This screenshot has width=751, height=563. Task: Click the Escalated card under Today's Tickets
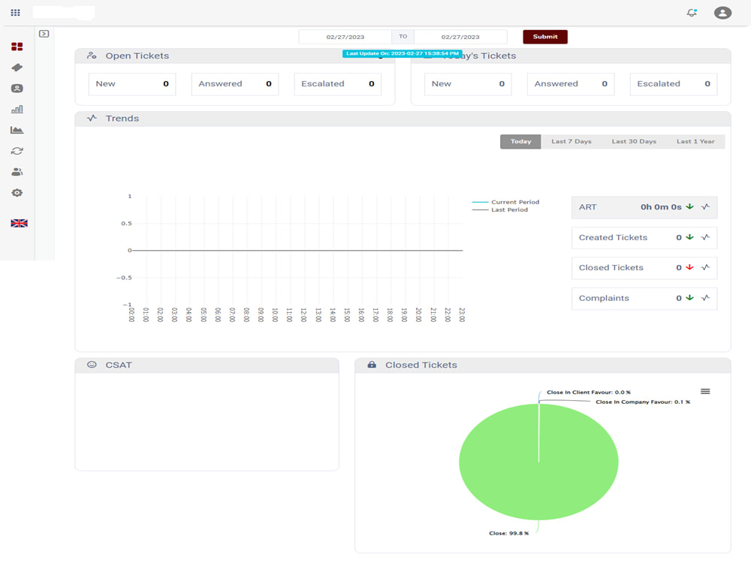(674, 84)
